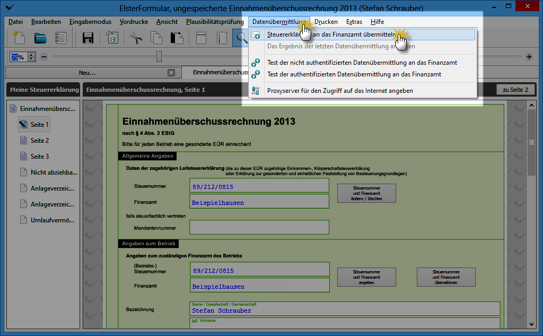Viewport: 543px width, 336px height.
Task: Copy with the two-pages icon
Action: tap(156, 38)
